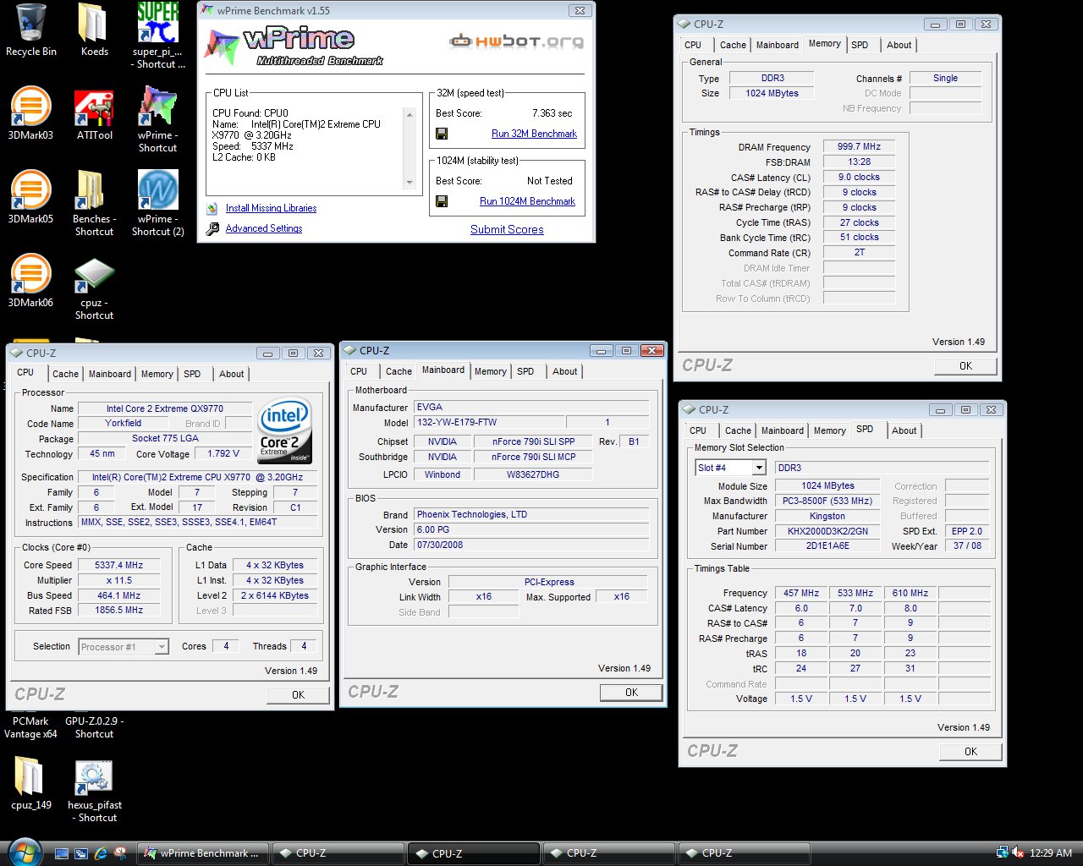Open the Slot #4 memory slot dropdown
The width and height of the screenshot is (1083, 866).
click(759, 468)
